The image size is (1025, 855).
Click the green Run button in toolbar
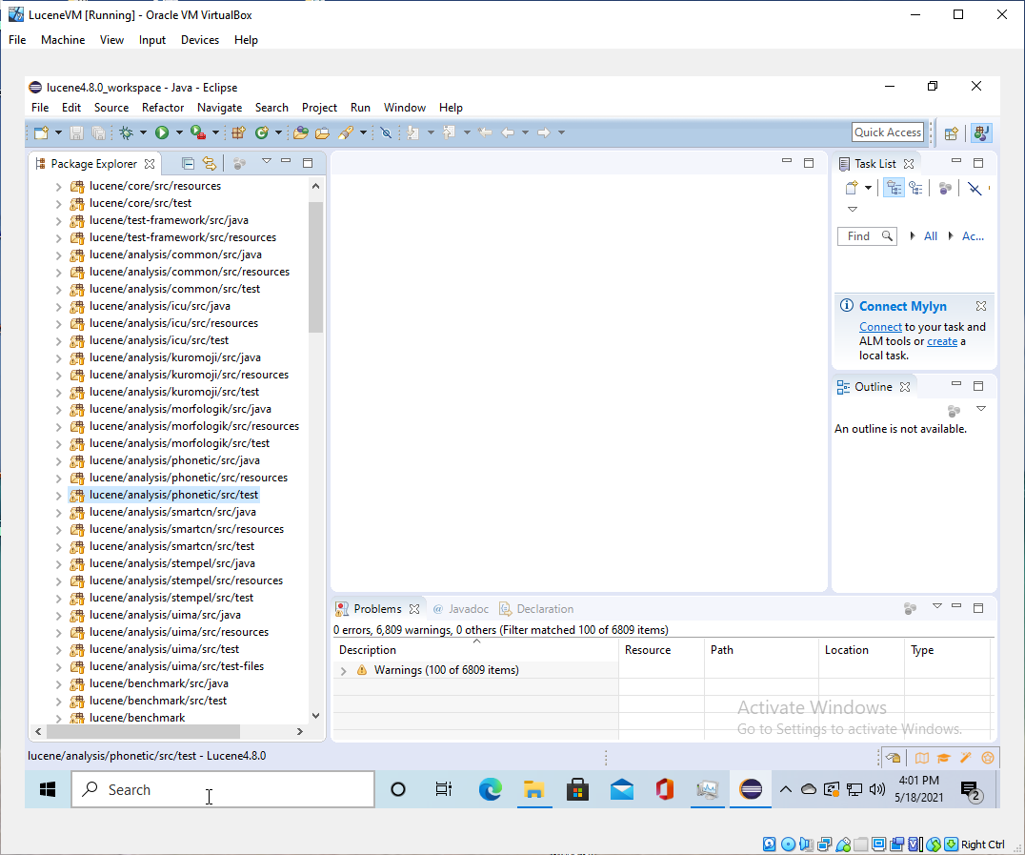pyautogui.click(x=162, y=132)
